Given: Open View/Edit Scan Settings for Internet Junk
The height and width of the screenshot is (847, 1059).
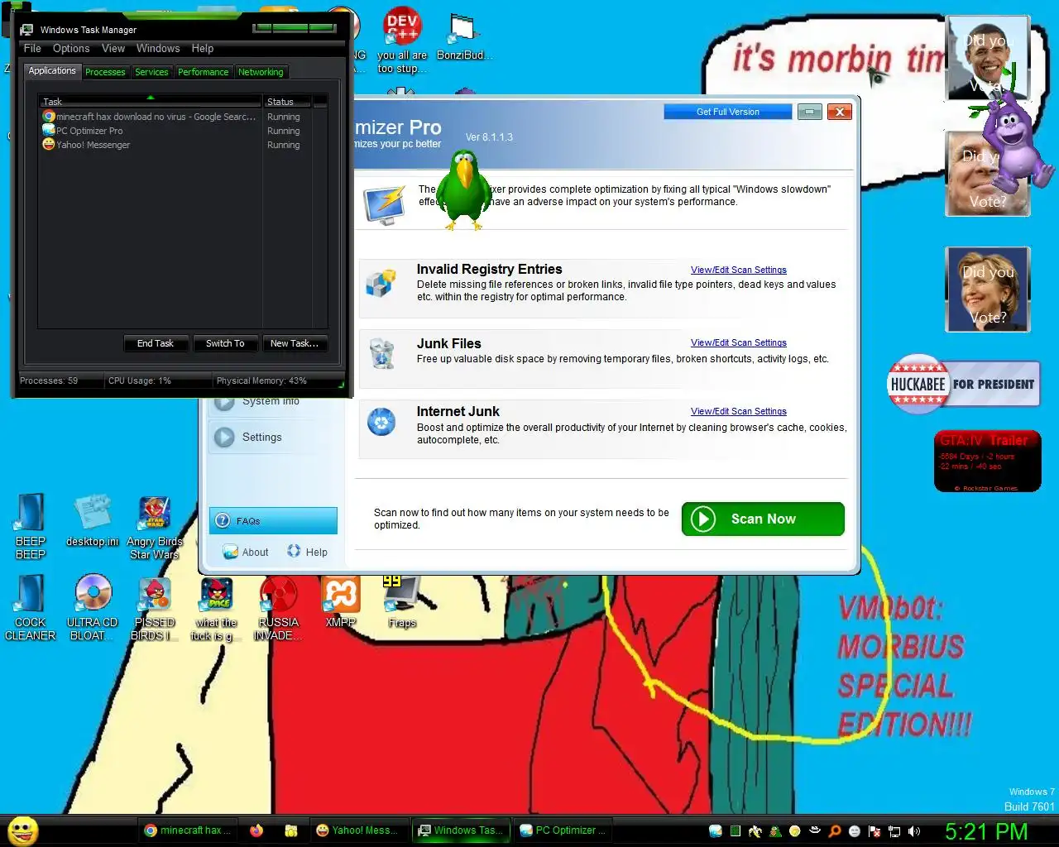Looking at the screenshot, I should pyautogui.click(x=739, y=411).
